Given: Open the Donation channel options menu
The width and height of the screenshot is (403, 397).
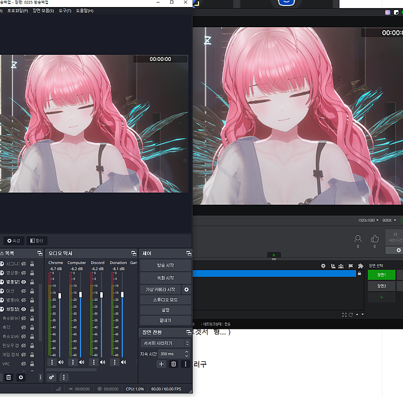Looking at the screenshot, I should pyautogui.click(x=115, y=362).
